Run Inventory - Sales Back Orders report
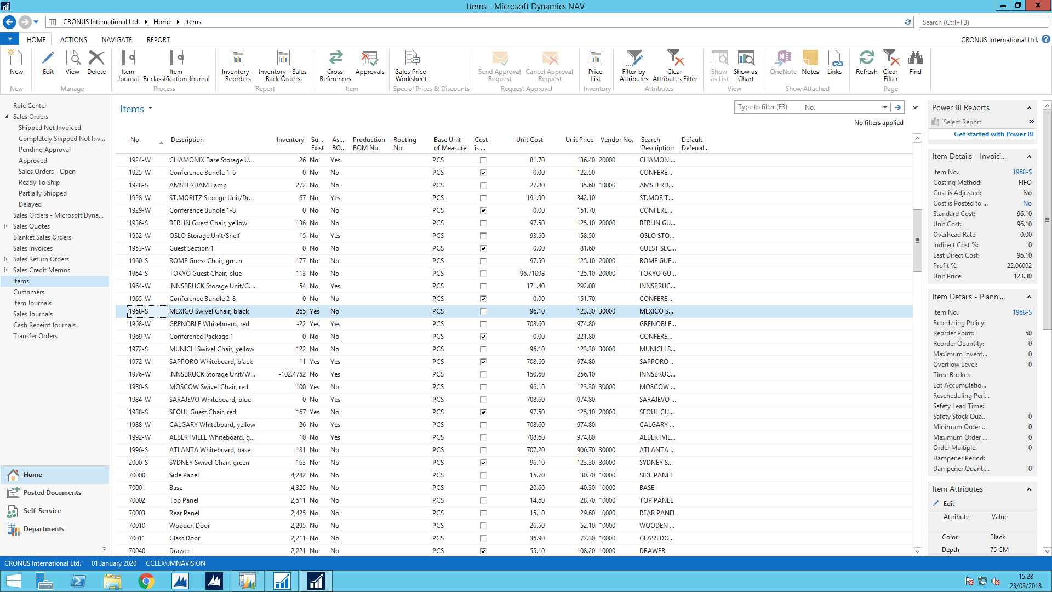The height and width of the screenshot is (592, 1052). (x=283, y=66)
